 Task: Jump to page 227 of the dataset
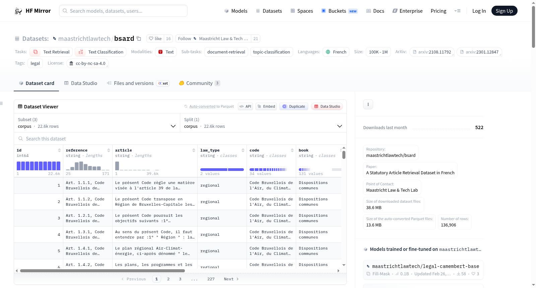click(x=211, y=279)
